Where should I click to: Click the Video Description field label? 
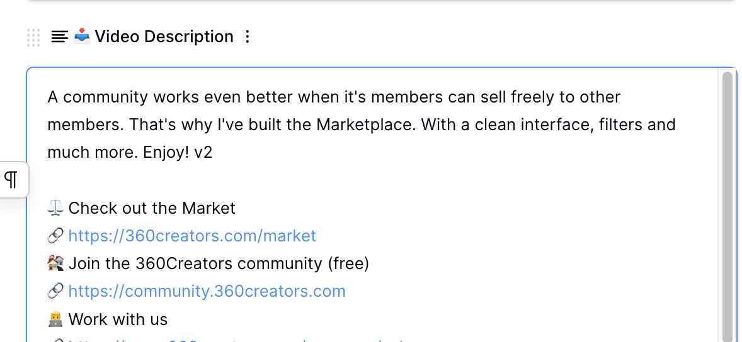[x=164, y=36]
